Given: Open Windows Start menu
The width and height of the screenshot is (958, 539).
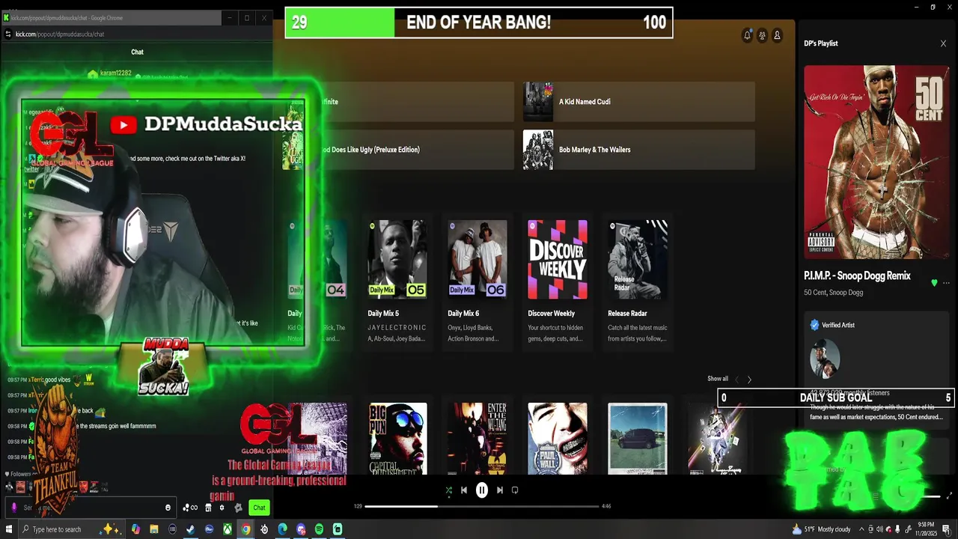Looking at the screenshot, I should tap(8, 529).
